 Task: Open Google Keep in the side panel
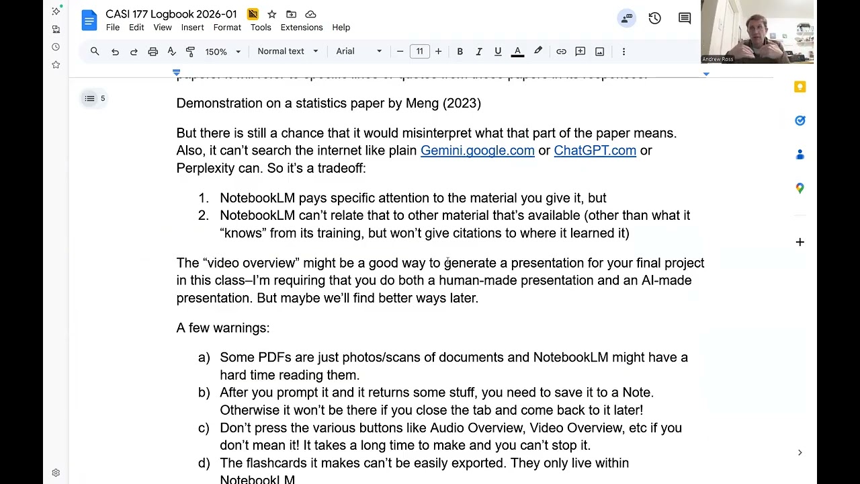tap(800, 87)
